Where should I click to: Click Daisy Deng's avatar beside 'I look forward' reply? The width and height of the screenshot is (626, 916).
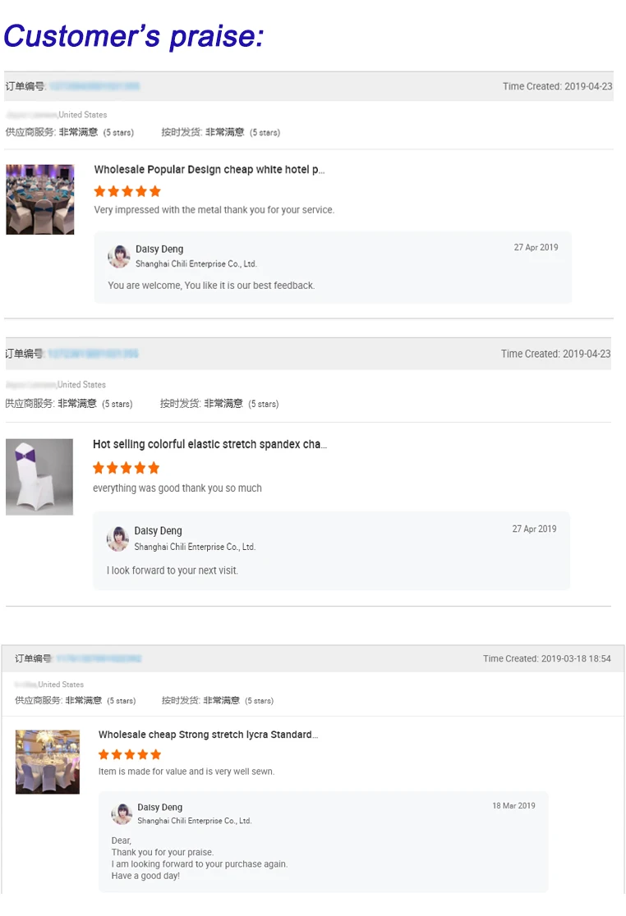[x=118, y=538]
